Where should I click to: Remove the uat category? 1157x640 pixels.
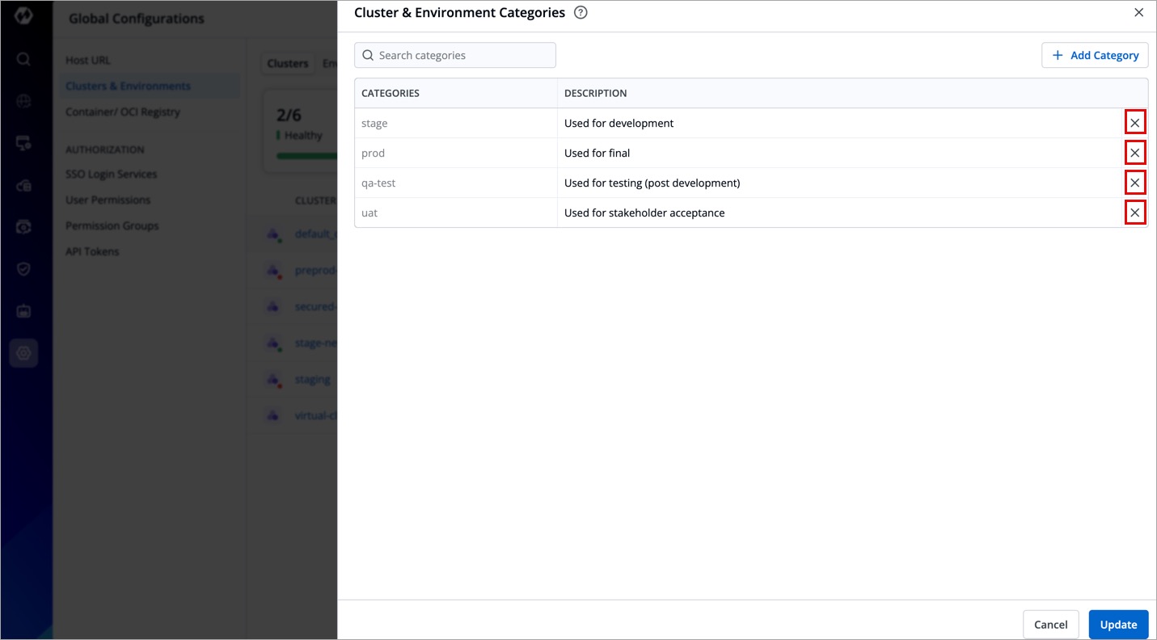tap(1135, 213)
